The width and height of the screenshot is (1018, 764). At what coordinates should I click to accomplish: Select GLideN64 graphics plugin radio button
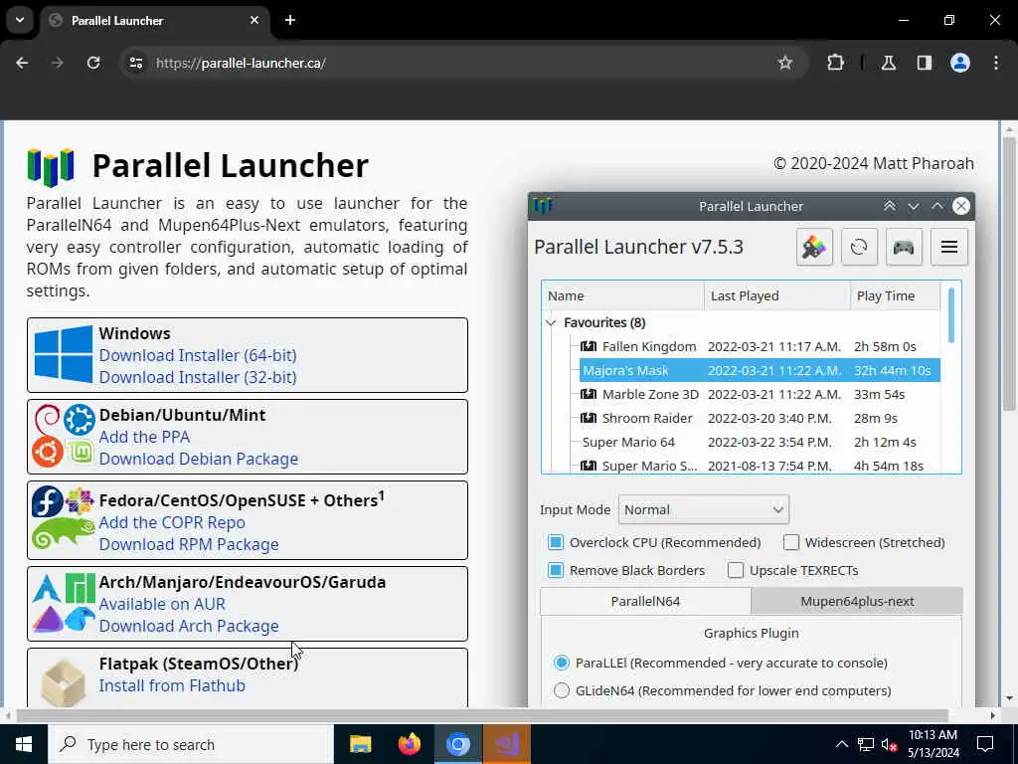562,690
